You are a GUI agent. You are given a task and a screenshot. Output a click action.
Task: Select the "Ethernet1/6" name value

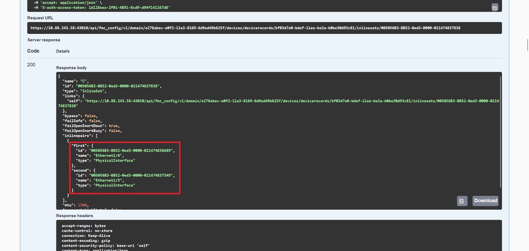tap(109, 156)
